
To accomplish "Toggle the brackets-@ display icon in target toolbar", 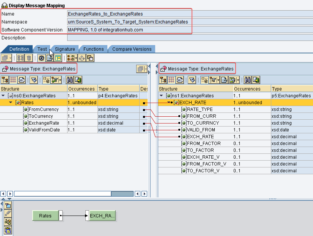I will (204, 80).
